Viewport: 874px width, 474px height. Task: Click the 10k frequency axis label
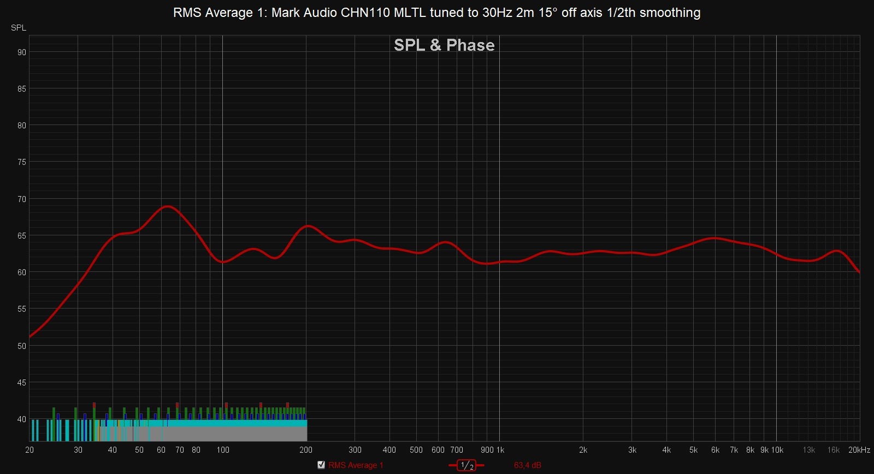pyautogui.click(x=777, y=450)
